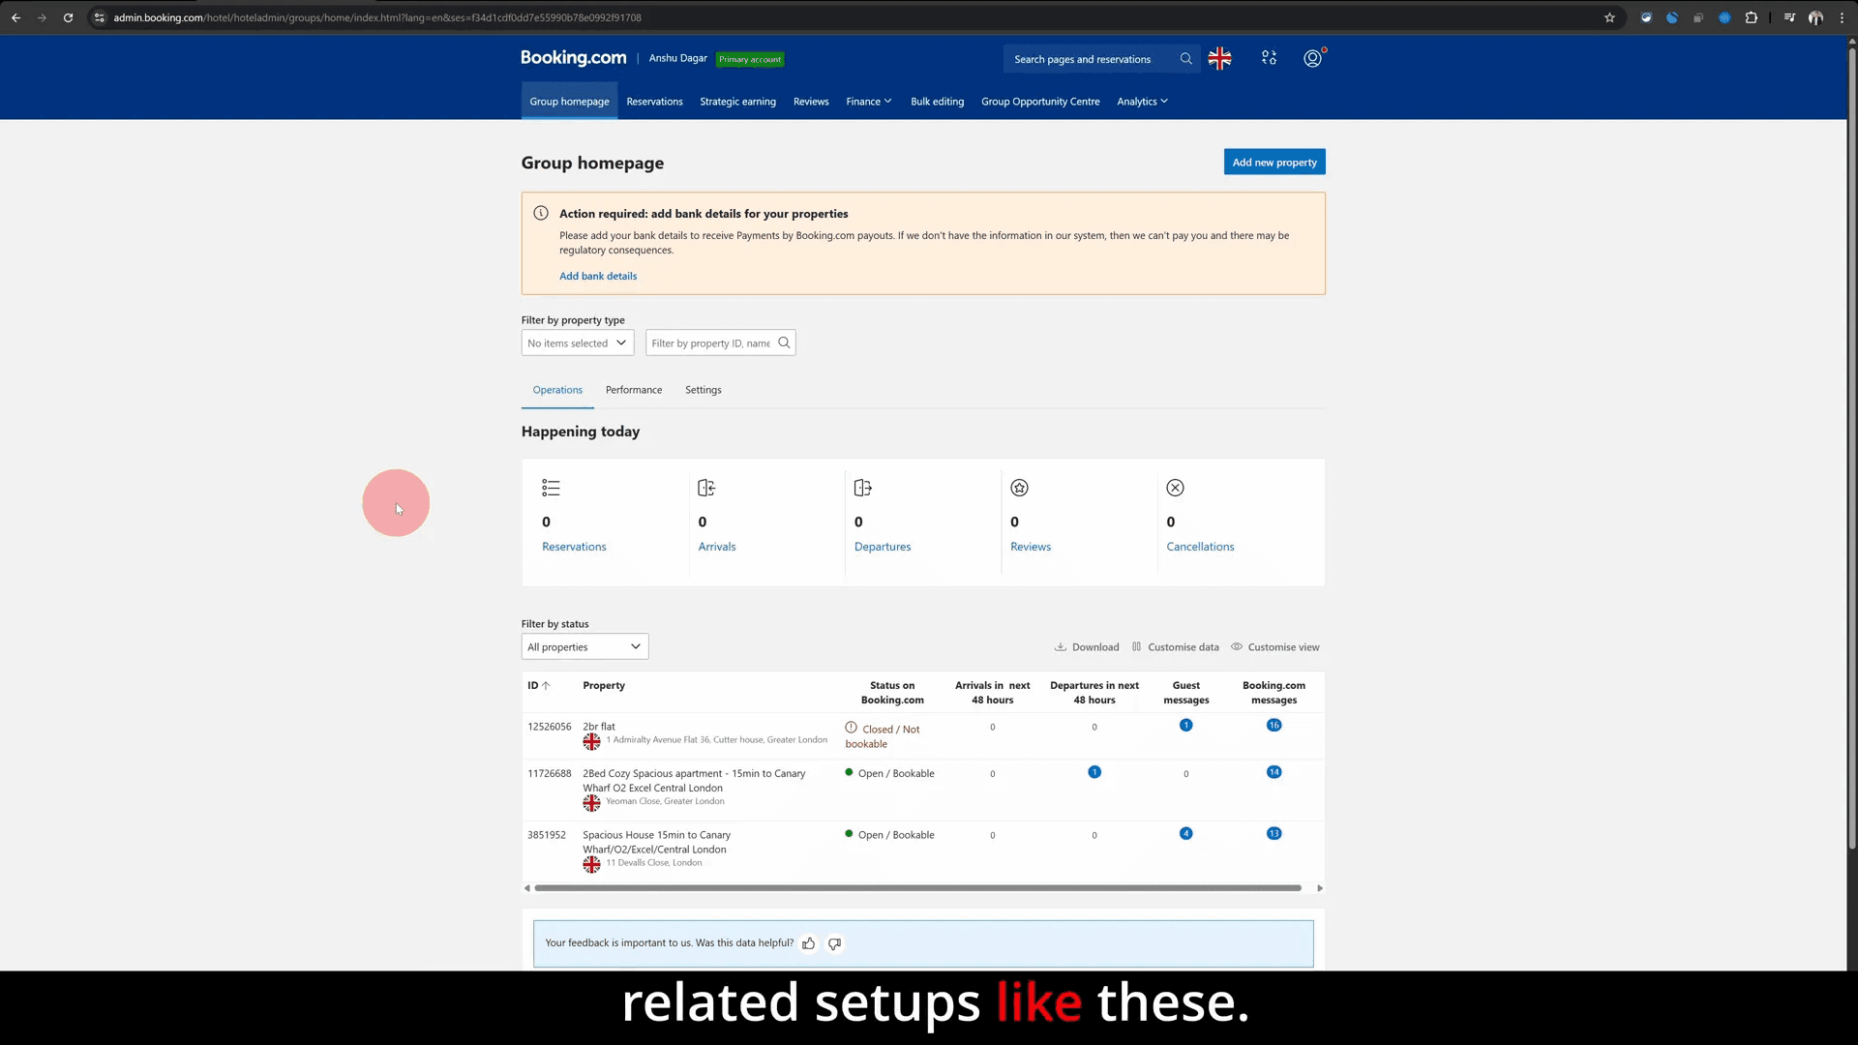Viewport: 1858px width, 1045px height.
Task: Click the UK flag language icon
Action: click(x=1219, y=59)
